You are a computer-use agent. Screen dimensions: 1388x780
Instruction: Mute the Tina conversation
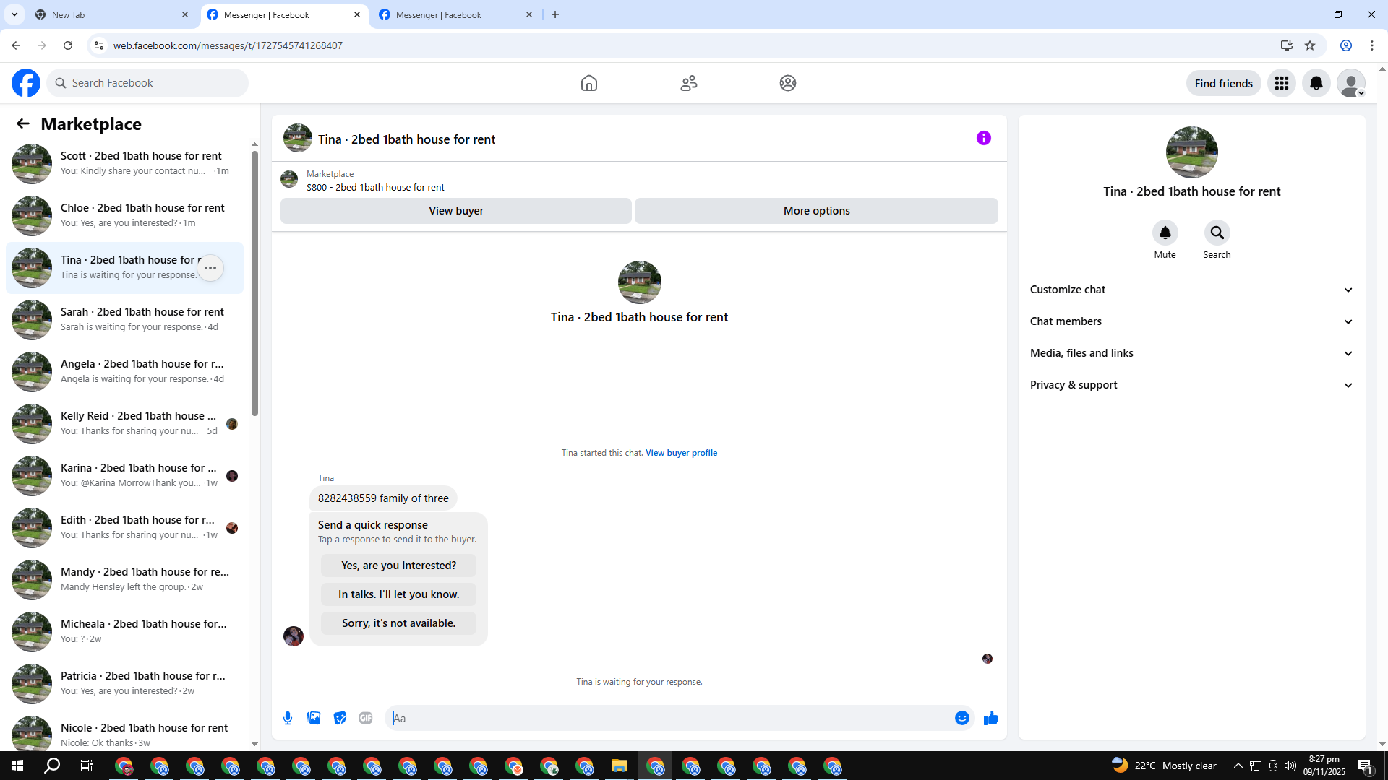tap(1165, 233)
